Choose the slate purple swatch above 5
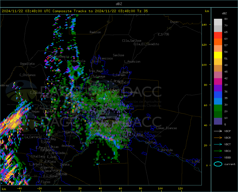Screen dimensions: 238x192 pyautogui.click(x=218, y=121)
